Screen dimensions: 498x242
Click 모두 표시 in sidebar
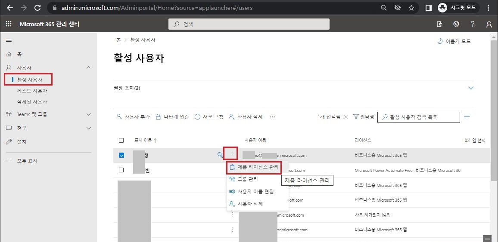tap(27, 161)
